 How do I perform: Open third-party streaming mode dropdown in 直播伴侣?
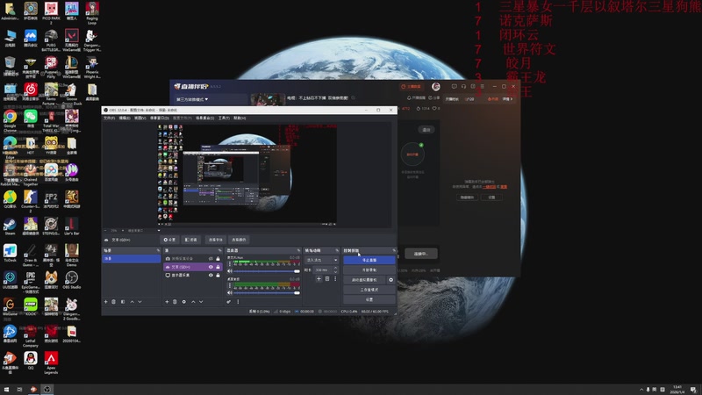(192, 99)
